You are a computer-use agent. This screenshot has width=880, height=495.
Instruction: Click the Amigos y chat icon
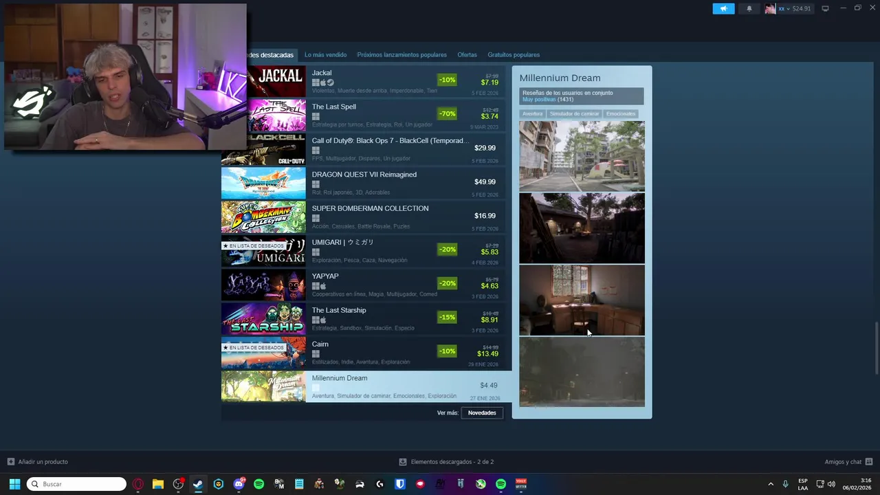click(x=869, y=462)
